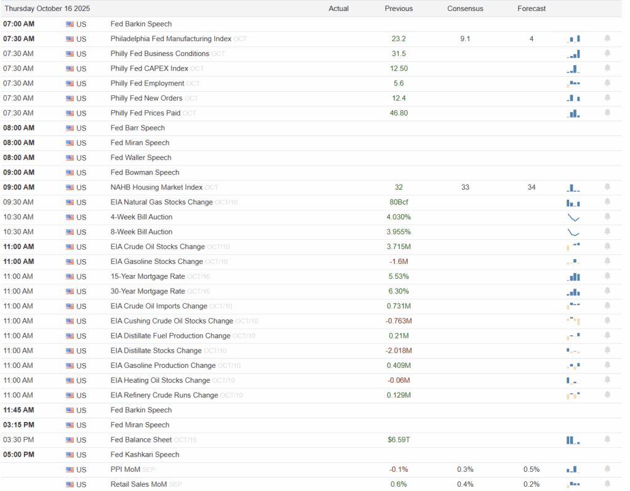Toggle the notification bell for Philadelphia Fed Manufacturing Index
This screenshot has height=491, width=630.
click(607, 38)
